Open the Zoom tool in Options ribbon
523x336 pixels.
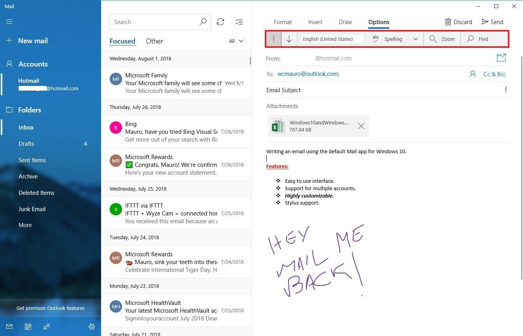(442, 39)
